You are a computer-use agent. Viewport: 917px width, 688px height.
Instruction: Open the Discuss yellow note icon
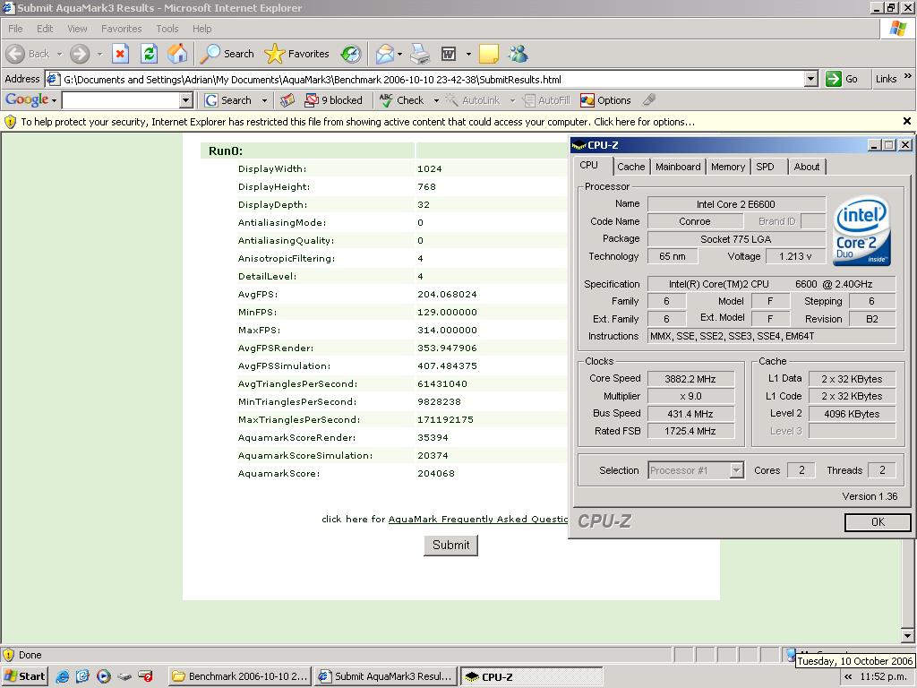click(x=488, y=54)
